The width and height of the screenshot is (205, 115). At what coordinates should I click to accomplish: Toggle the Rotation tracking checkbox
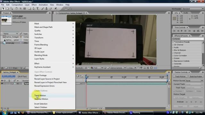(185, 91)
